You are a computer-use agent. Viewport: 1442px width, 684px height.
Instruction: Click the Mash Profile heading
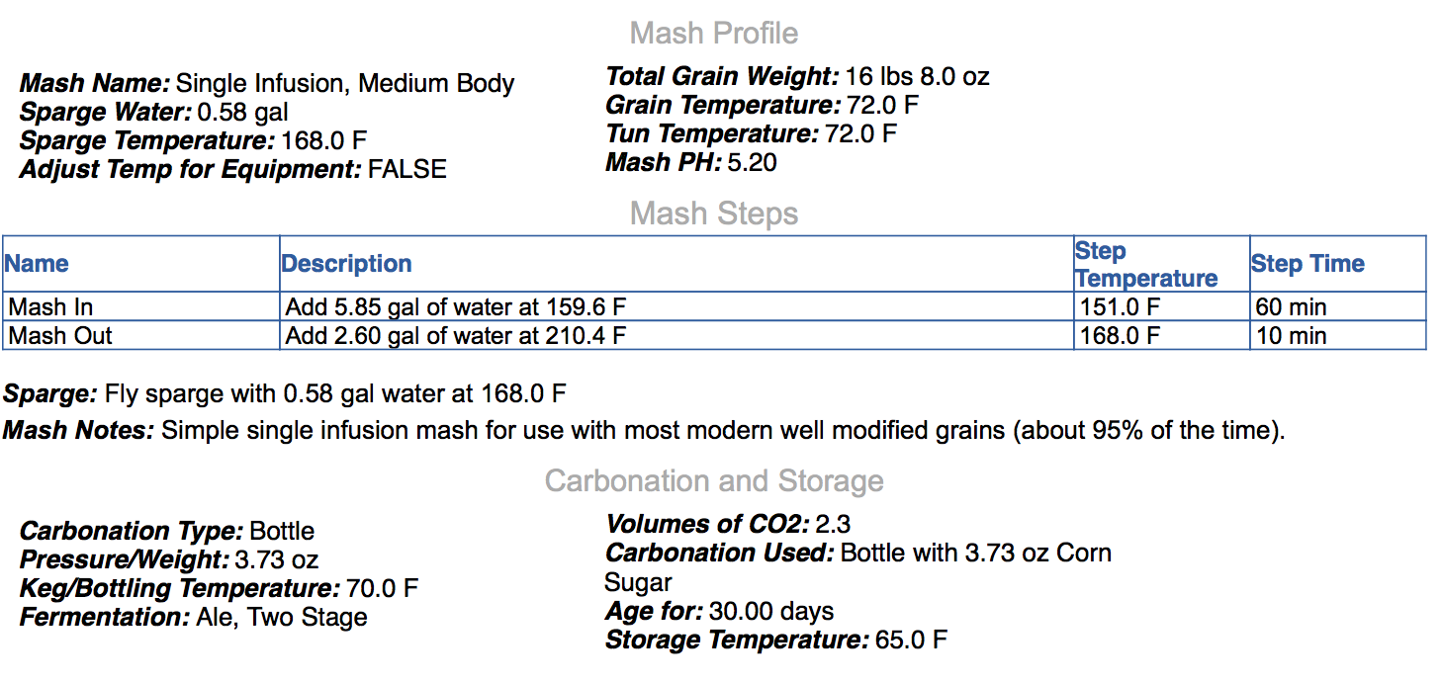pyautogui.click(x=713, y=34)
